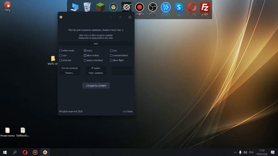Select the MCPL SR folder on the desktop
This screenshot has width=278, height=156.
coord(53,61)
